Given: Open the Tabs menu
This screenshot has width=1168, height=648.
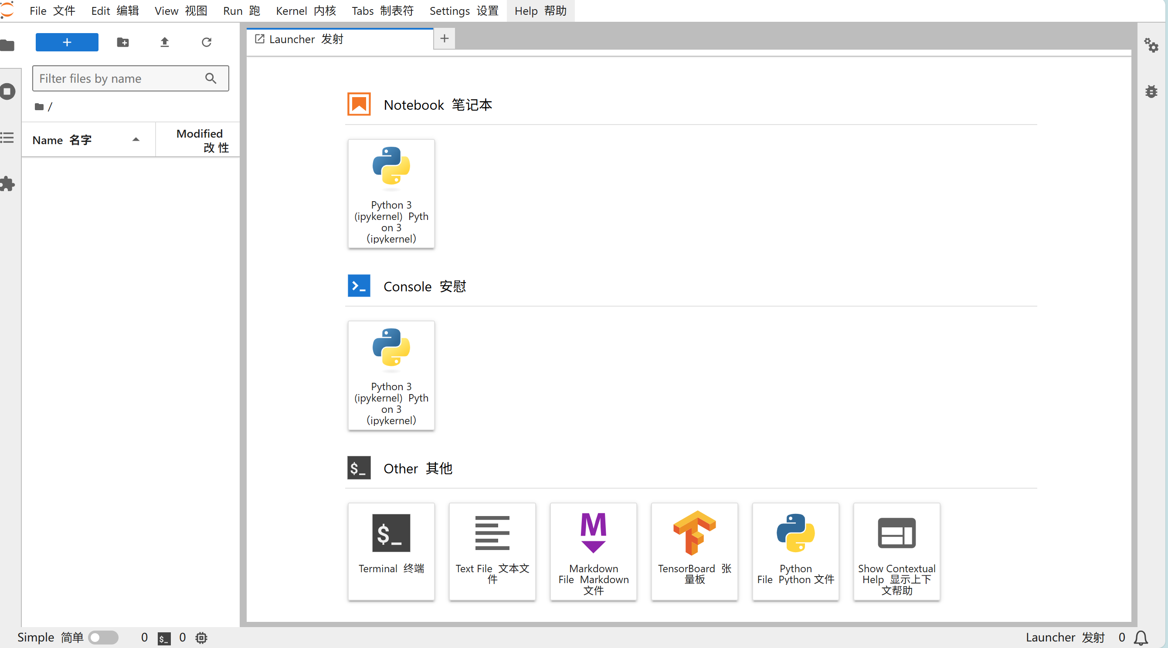Looking at the screenshot, I should tap(383, 11).
